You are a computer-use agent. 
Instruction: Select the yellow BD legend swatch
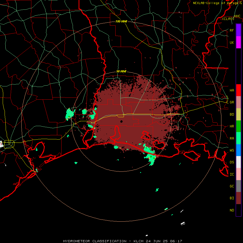pos(238,114)
